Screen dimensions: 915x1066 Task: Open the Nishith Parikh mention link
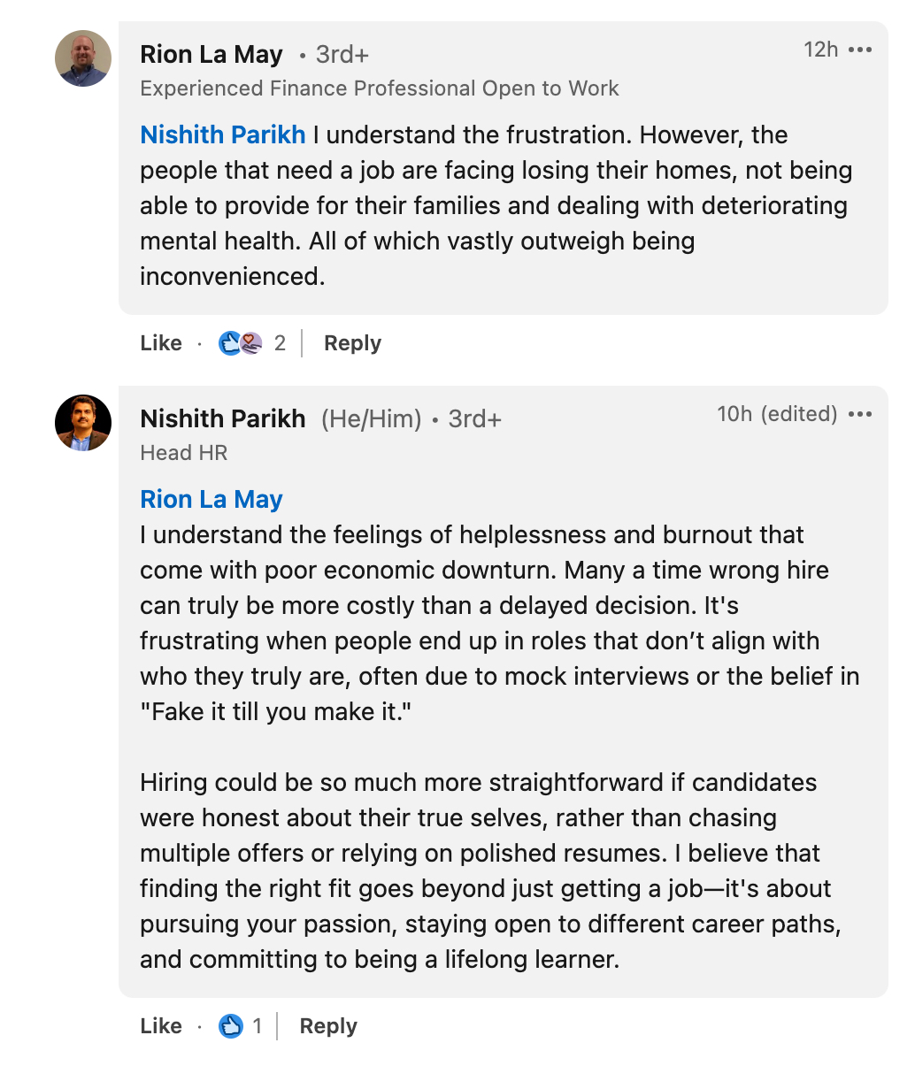point(222,134)
